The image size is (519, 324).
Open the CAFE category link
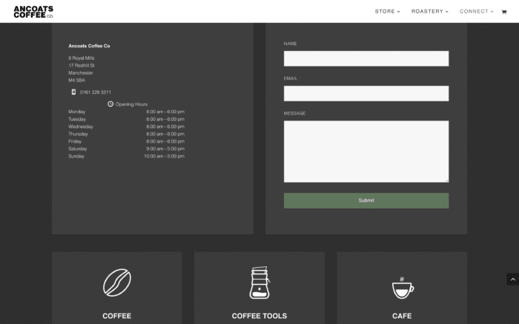click(x=402, y=316)
